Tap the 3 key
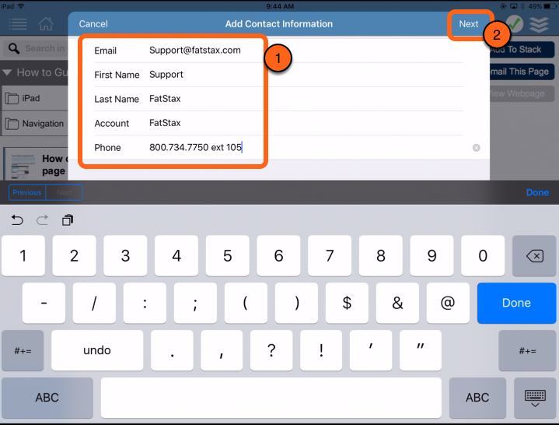 (x=125, y=256)
